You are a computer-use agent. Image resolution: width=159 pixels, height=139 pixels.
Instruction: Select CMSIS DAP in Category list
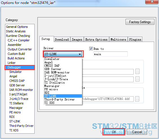coord(17,81)
